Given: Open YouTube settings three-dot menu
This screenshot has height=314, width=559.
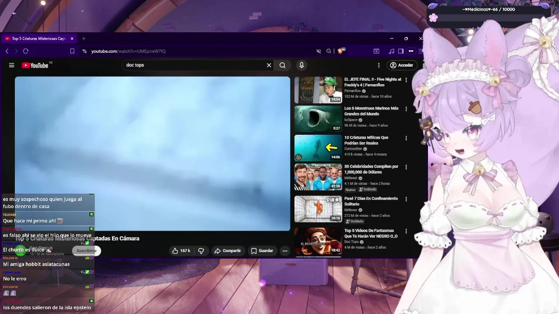Looking at the screenshot, I should pos(379,65).
